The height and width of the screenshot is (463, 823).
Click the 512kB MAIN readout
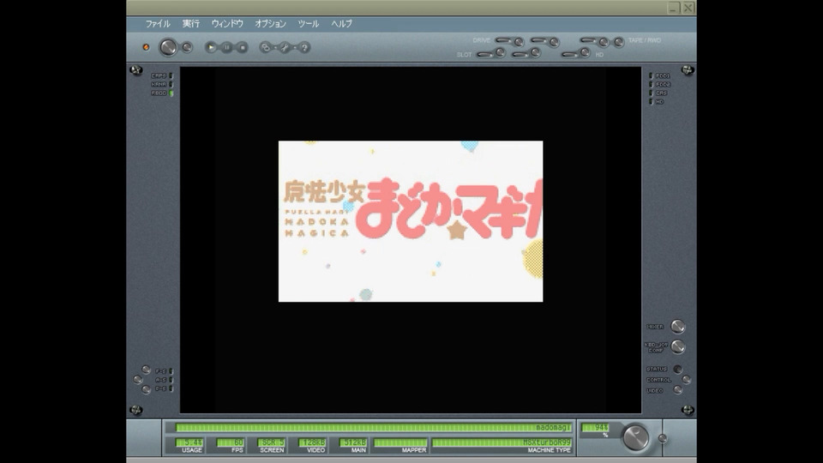tap(352, 442)
